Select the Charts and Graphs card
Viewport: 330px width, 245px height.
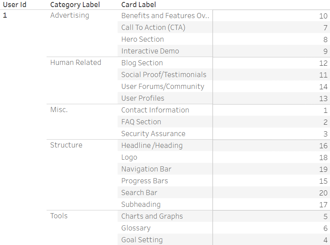[152, 216]
